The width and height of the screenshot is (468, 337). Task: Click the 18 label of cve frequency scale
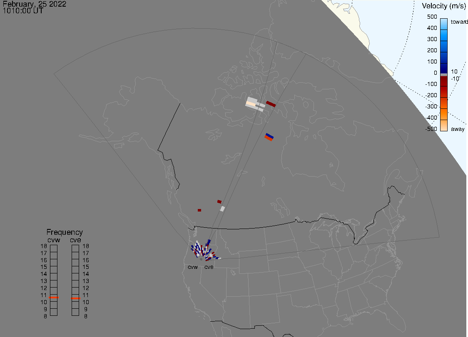[x=86, y=246]
